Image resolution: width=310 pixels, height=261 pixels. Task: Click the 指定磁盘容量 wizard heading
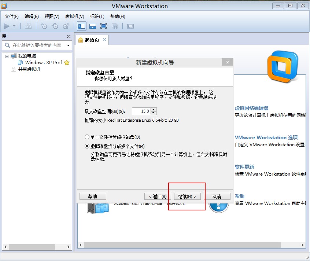coord(100,73)
